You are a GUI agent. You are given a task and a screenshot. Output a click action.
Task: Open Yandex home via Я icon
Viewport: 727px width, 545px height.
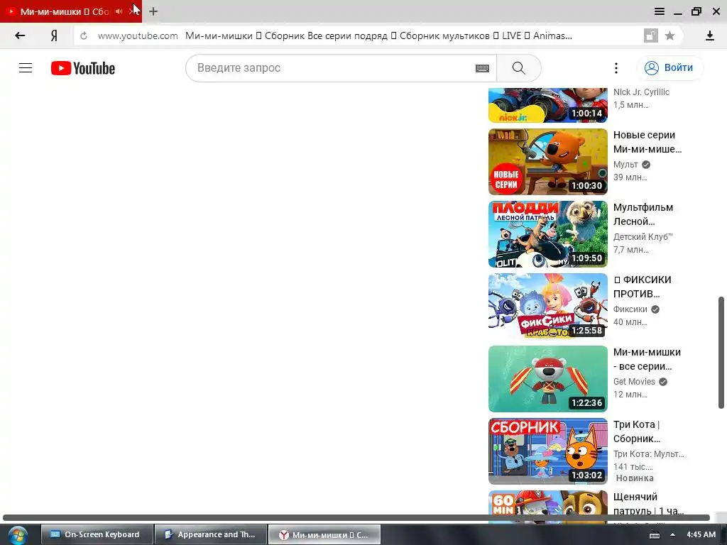coord(54,35)
